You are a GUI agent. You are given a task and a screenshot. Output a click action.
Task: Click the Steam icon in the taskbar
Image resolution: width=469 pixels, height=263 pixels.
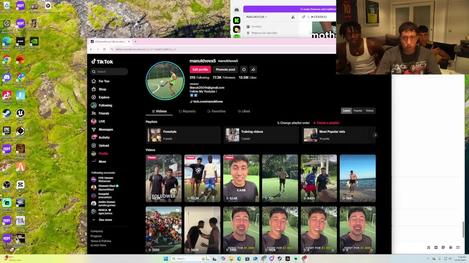click(x=280, y=259)
